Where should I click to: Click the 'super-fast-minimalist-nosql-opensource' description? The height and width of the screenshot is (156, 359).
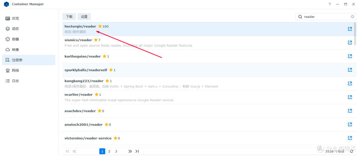(x=119, y=100)
